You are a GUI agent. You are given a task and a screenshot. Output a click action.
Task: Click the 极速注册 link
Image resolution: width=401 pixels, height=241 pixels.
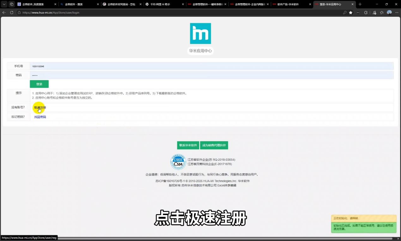coord(40,108)
